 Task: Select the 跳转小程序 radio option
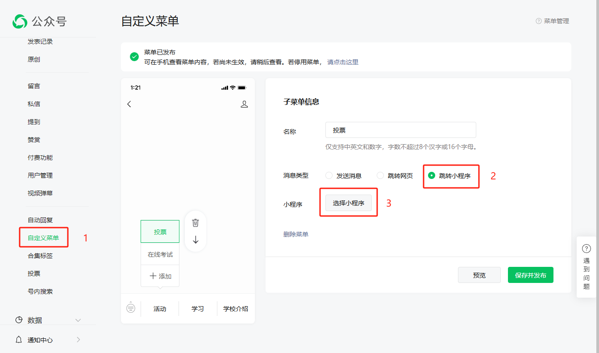[x=432, y=175]
